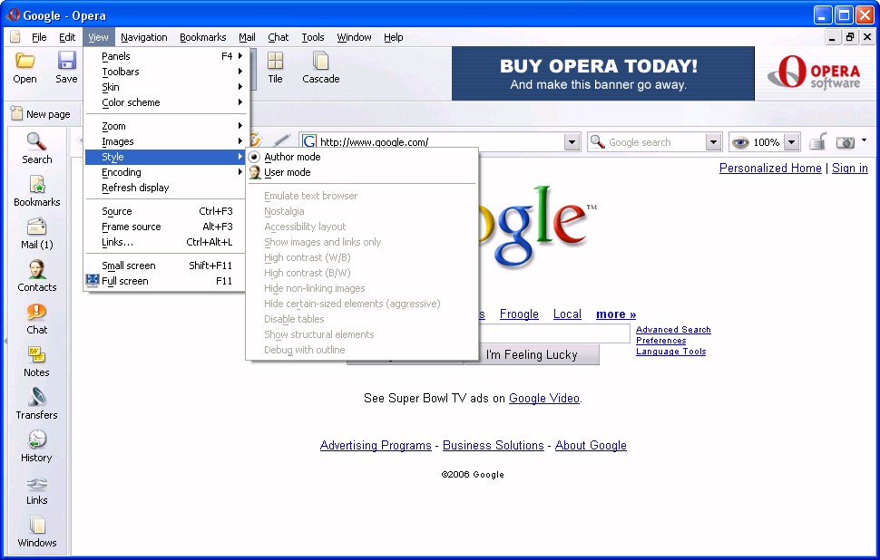
Task: Open the Google search engine dropdown
Action: coord(712,142)
